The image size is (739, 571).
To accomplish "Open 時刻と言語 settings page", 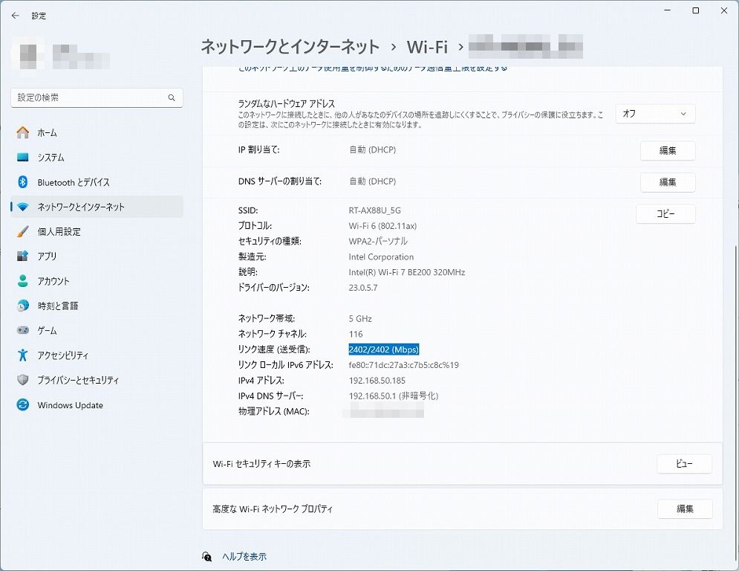I will click(58, 306).
